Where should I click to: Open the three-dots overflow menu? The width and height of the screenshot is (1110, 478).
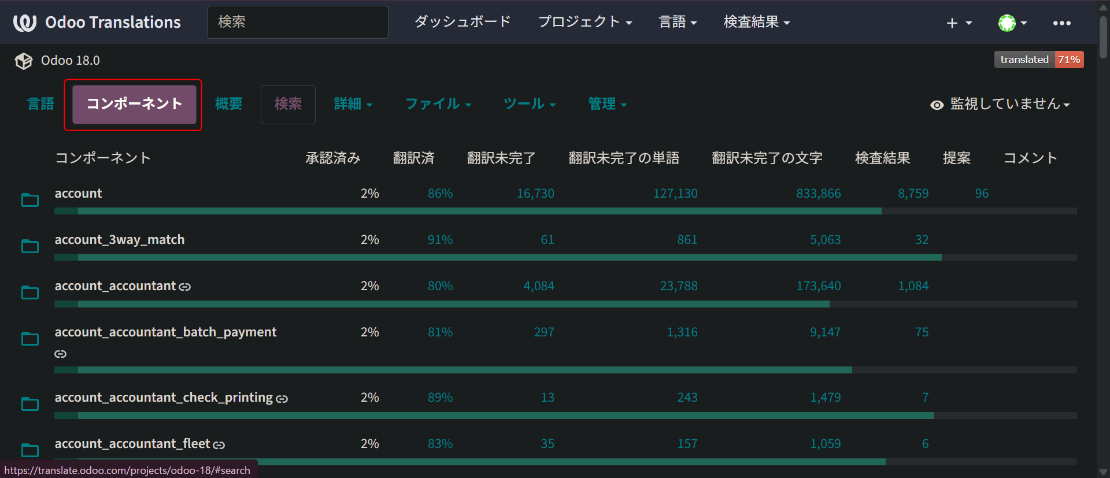(1061, 23)
